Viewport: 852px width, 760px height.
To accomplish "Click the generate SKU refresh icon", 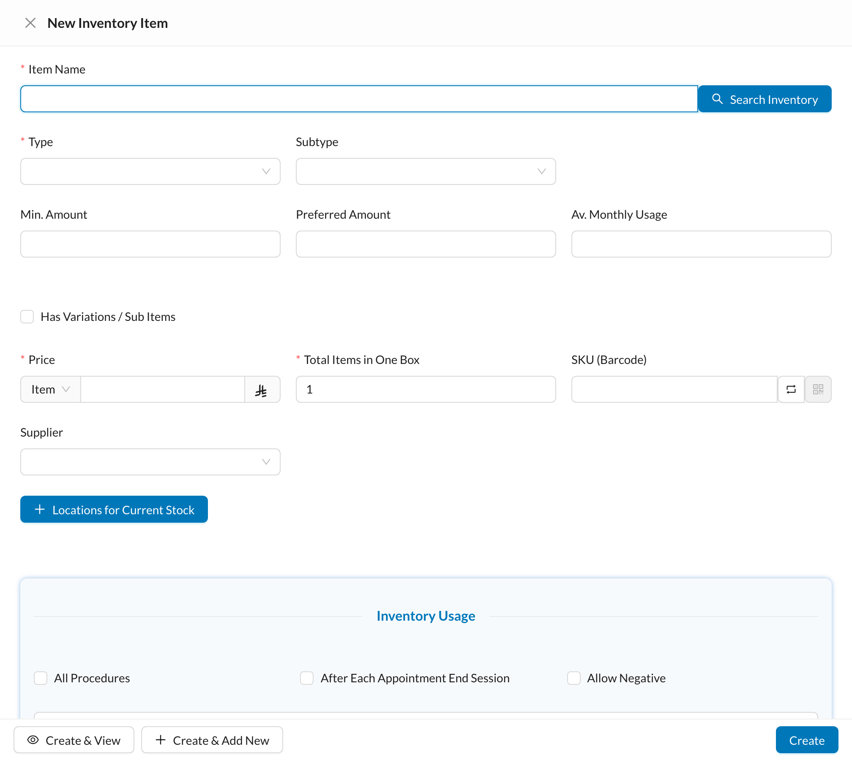I will (791, 389).
